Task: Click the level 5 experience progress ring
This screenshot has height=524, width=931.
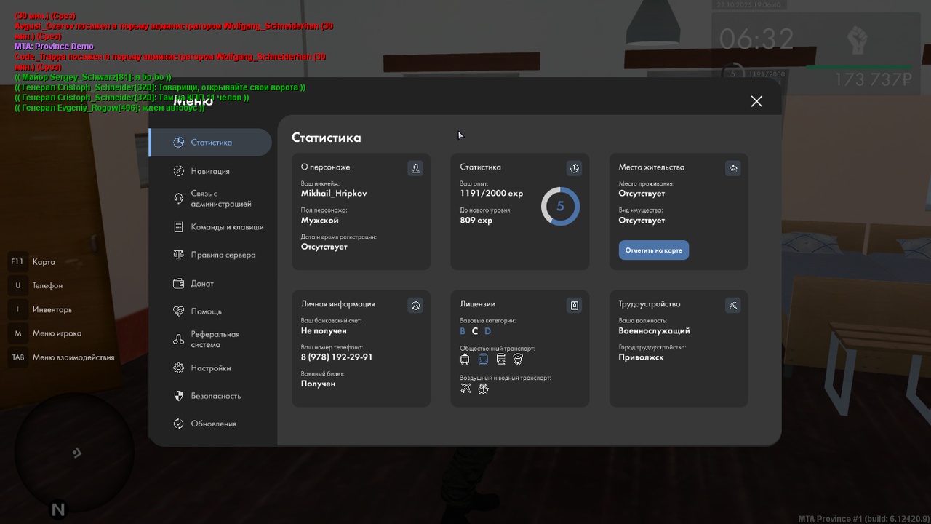Action: [x=560, y=206]
